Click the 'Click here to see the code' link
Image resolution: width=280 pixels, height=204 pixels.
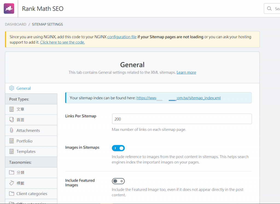[x=63, y=42]
